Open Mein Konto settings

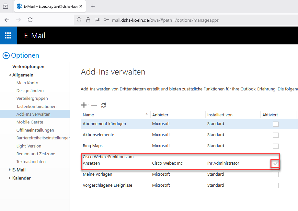tap(27, 83)
